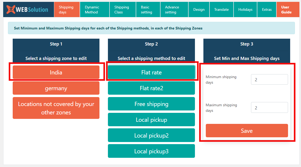This screenshot has width=301, height=167.
Task: Click the WEB Solution logo
Action: [28, 9]
